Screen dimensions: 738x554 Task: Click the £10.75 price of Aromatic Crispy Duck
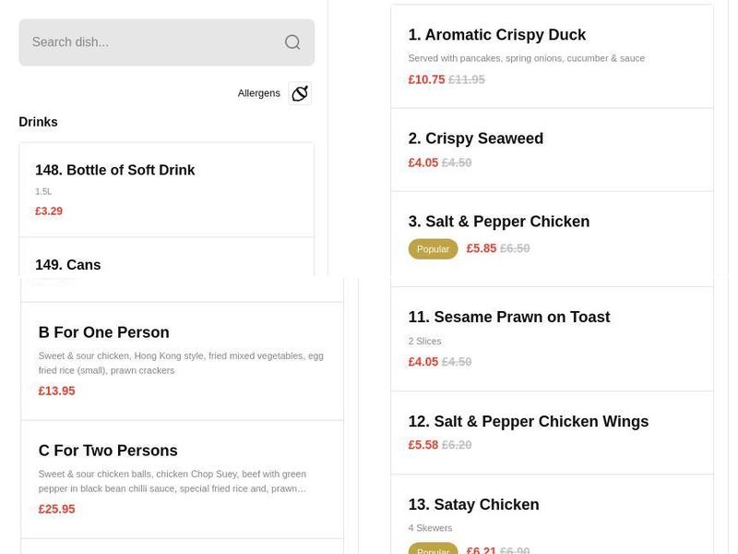426,79
